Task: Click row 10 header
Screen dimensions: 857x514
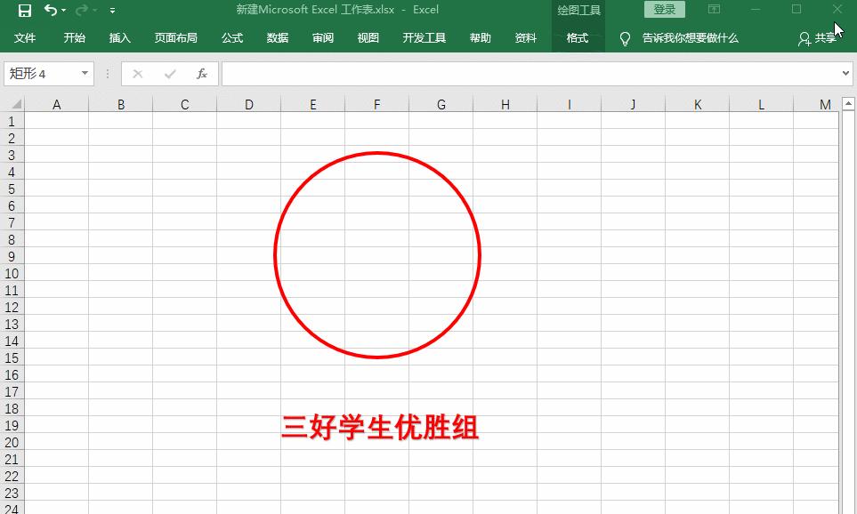Action: click(12, 273)
